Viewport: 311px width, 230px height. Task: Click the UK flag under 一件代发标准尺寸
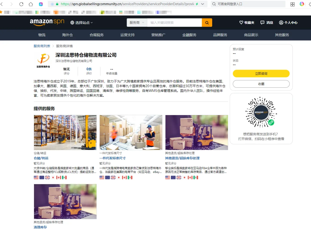coord(113,177)
